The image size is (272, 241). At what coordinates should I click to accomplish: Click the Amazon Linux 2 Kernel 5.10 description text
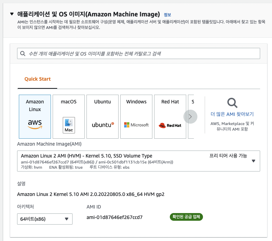(x=91, y=194)
